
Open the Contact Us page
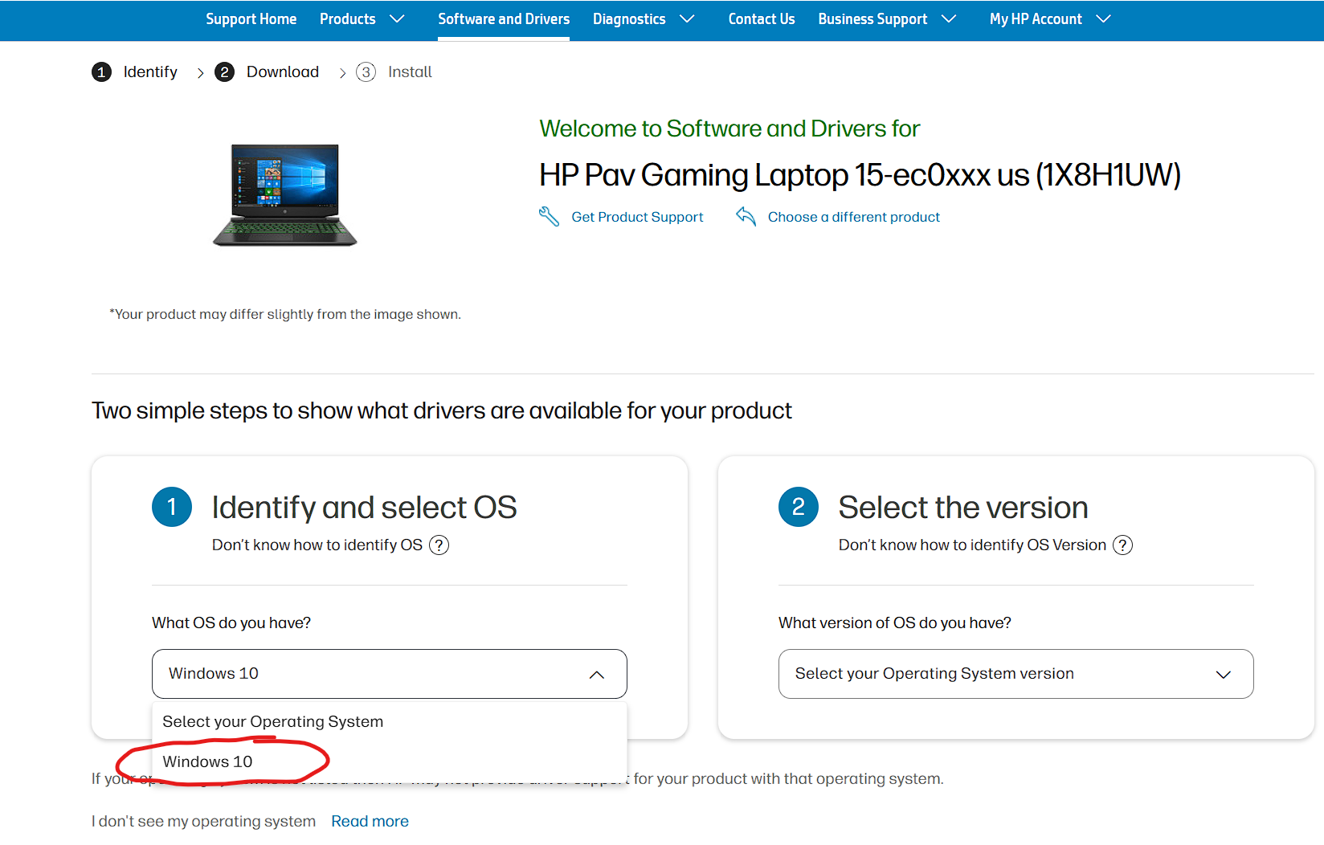[762, 18]
